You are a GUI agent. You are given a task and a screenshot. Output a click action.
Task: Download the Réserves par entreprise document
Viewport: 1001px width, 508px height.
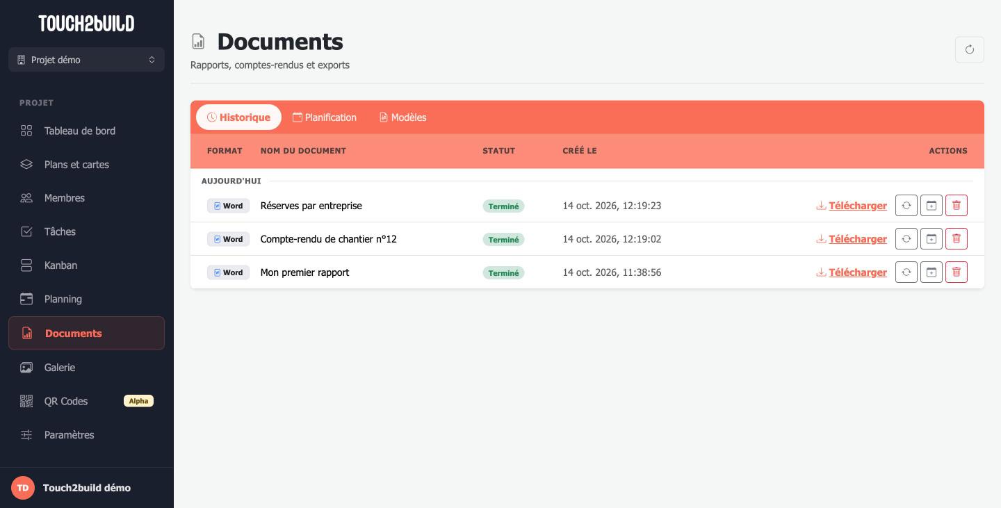pyautogui.click(x=852, y=206)
